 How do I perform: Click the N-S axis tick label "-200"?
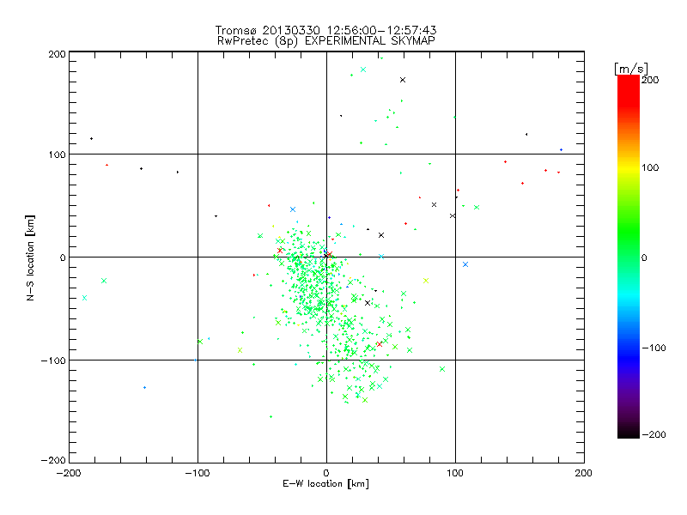click(x=53, y=460)
